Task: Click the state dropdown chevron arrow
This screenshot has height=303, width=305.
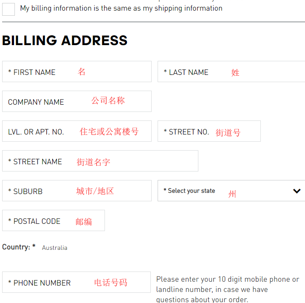Action: click(x=297, y=191)
